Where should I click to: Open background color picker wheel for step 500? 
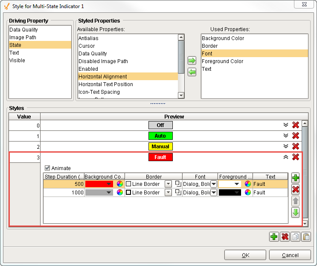[120, 184]
